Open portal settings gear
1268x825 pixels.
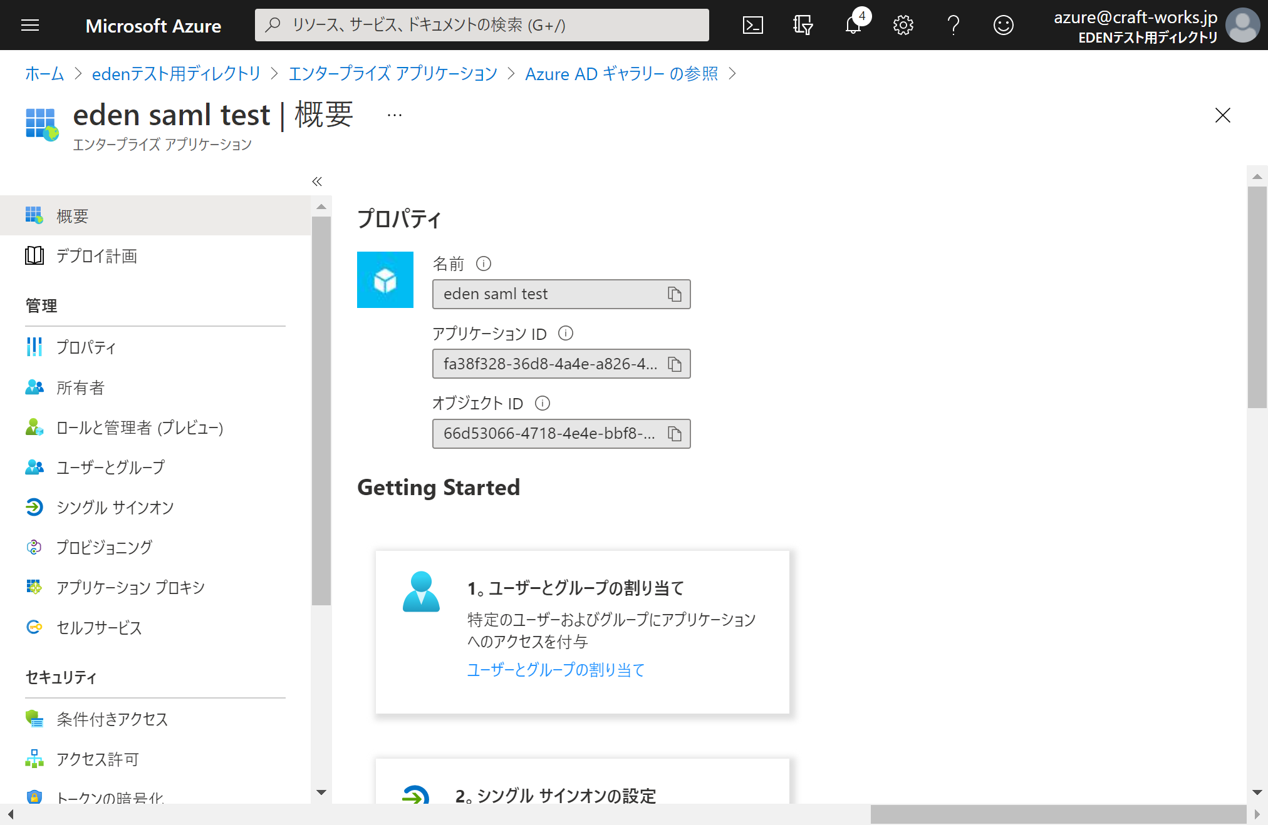903,25
